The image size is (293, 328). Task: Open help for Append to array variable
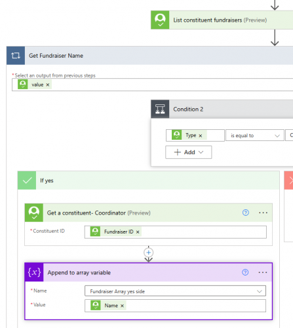(x=245, y=272)
